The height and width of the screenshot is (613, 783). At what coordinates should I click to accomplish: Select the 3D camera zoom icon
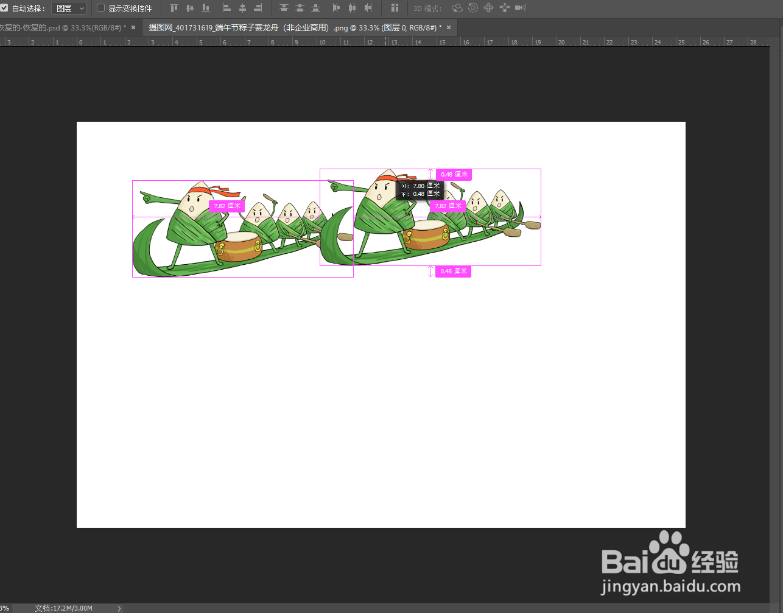click(521, 8)
